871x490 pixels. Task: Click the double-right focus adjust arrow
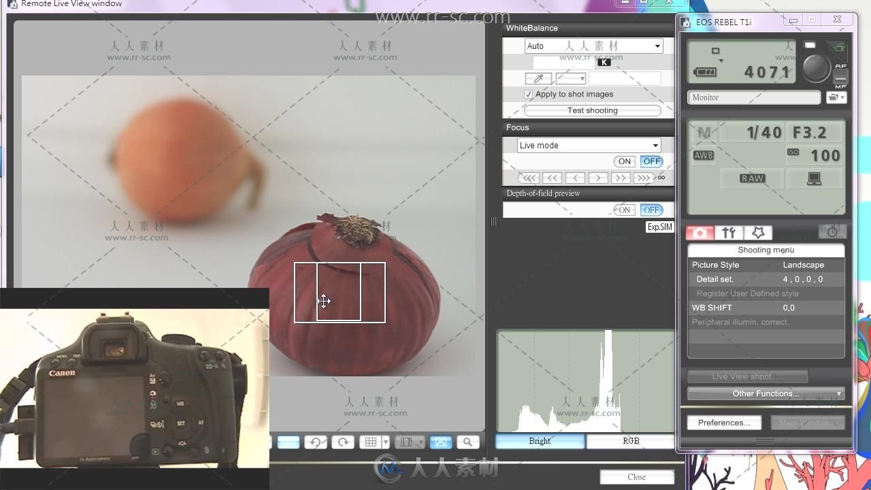(621, 178)
